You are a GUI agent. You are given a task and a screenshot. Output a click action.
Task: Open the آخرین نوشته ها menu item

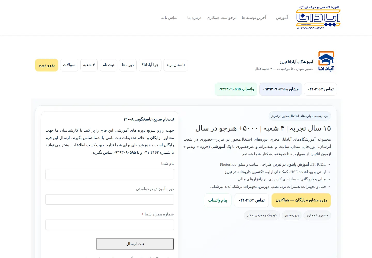click(x=254, y=18)
